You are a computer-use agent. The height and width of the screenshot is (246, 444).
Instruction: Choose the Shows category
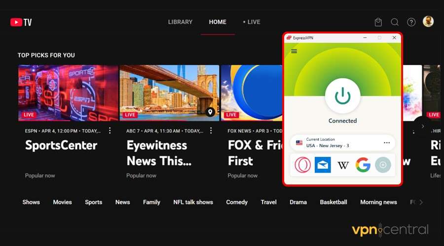click(x=31, y=202)
